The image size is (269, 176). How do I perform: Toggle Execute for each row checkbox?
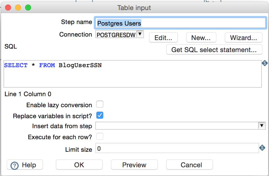100,136
